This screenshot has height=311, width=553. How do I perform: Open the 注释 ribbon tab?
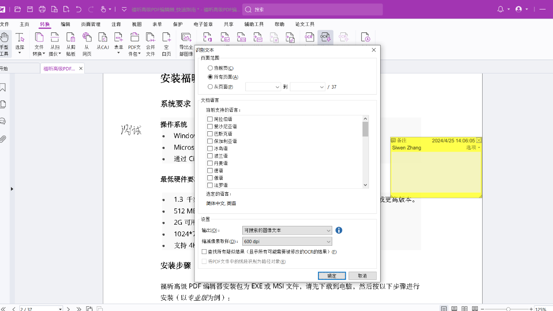click(x=116, y=24)
